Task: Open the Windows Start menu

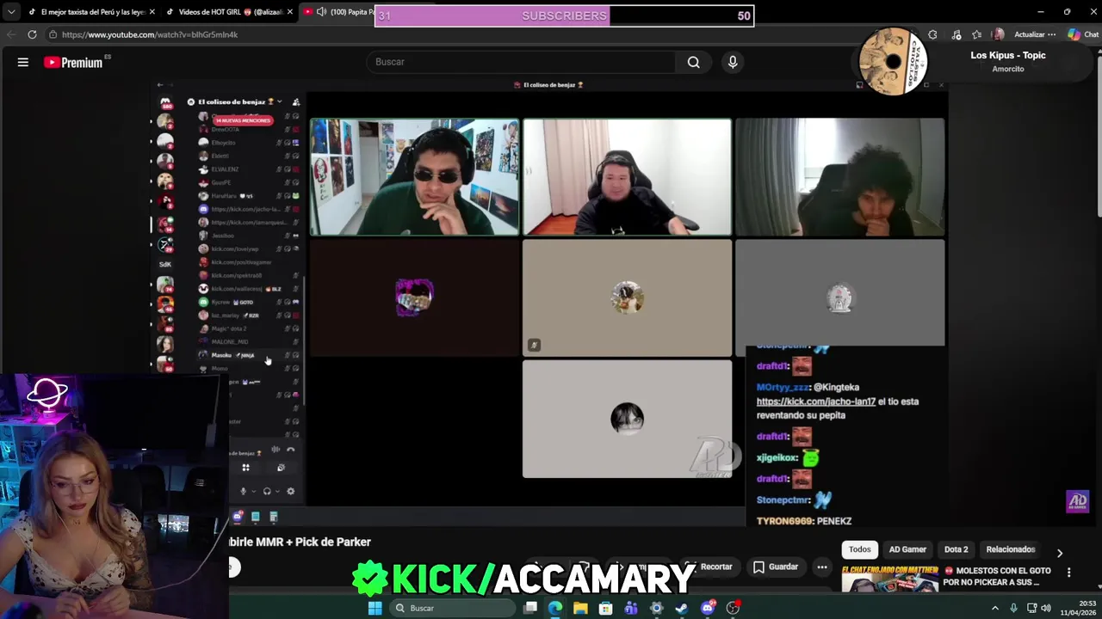Action: tap(375, 608)
